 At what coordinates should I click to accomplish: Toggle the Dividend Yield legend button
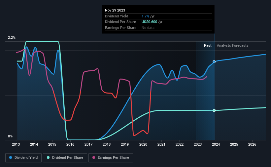click(23, 158)
